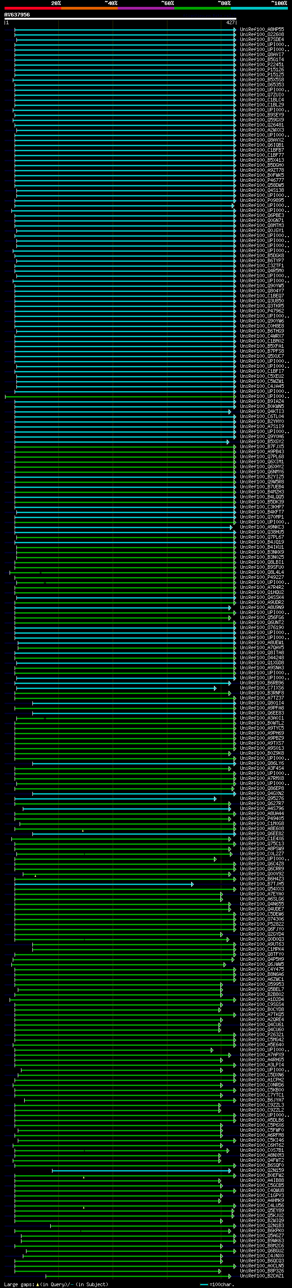Click the UniRef100_A8HP55 hit label
The height and width of the screenshot is (1288, 292).
pyautogui.click(x=262, y=30)
